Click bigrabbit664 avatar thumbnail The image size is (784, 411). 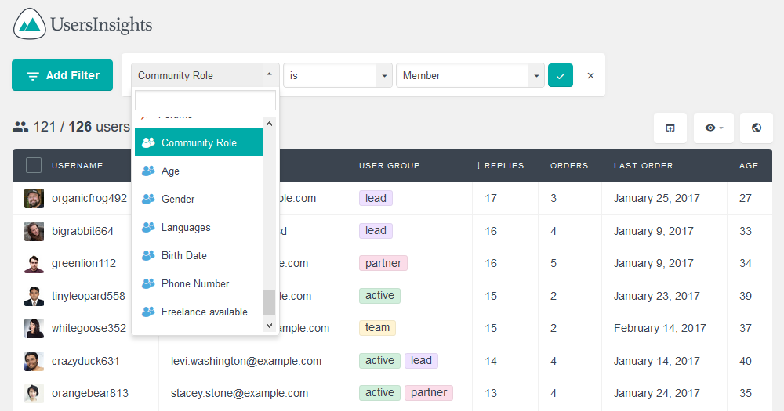pos(34,231)
